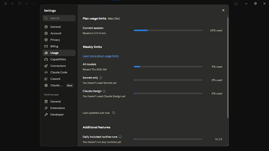Image resolution: width=269 pixels, height=151 pixels.
Task: Click the "Current session" label
Action: [93, 28]
